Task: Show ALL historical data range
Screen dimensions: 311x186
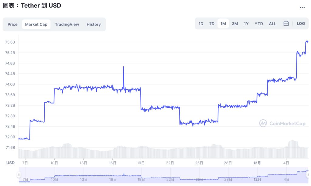Action: point(272,24)
